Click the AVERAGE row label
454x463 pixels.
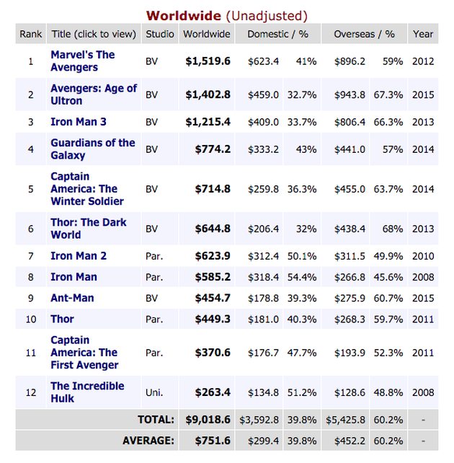[149, 440]
